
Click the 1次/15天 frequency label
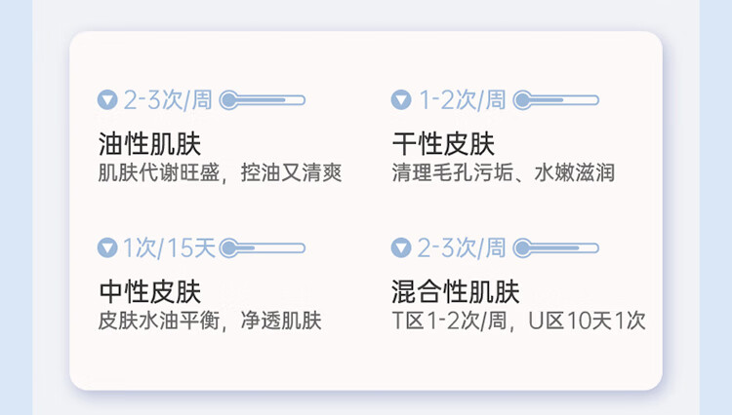169,247
